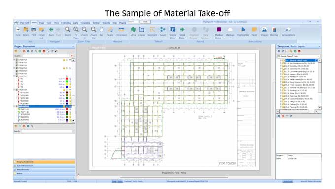This screenshot has height=189, width=335.
Task: Click green color swatch of 30.0 m row
Action: pyautogui.click(x=67, y=81)
